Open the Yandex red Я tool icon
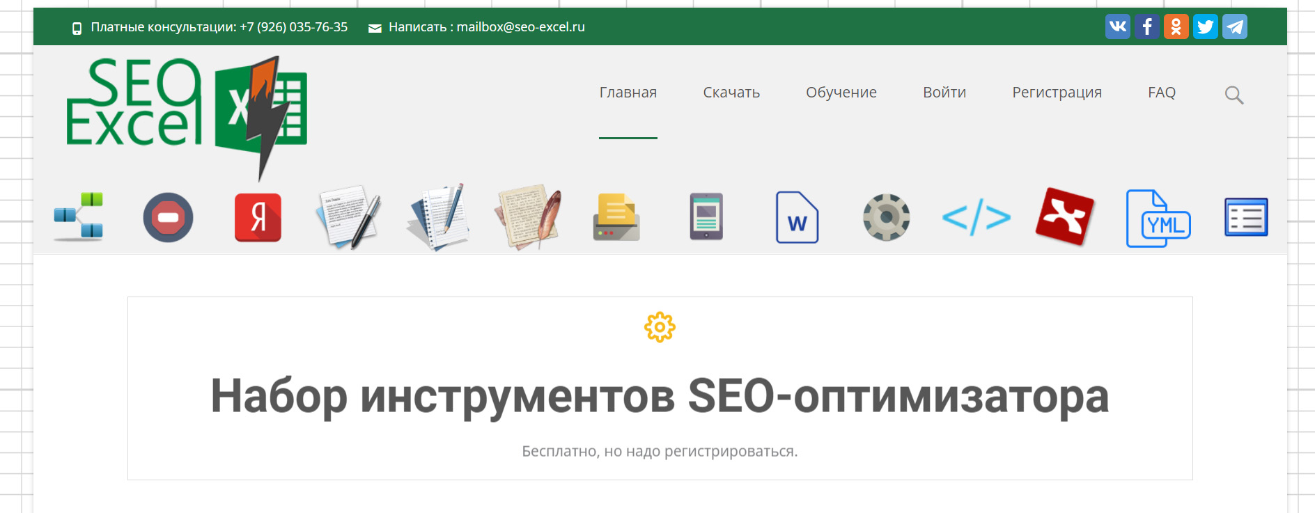Image resolution: width=1315 pixels, height=513 pixels. 258,217
